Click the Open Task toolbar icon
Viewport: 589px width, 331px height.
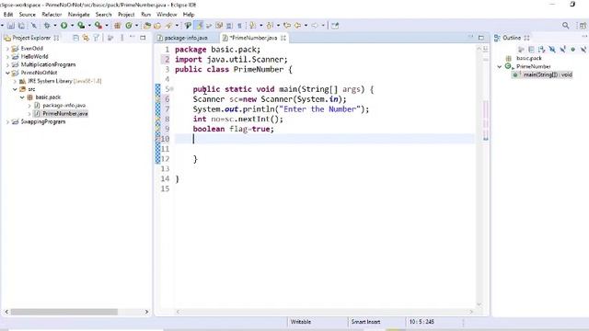pos(157,26)
